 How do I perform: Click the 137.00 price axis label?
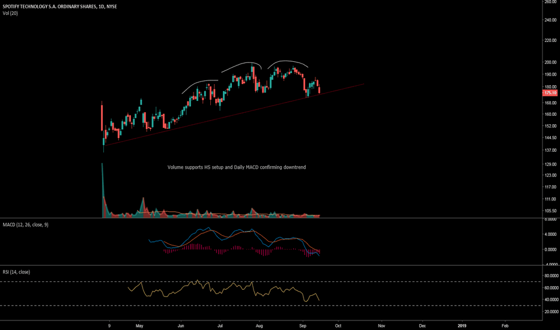click(x=550, y=150)
